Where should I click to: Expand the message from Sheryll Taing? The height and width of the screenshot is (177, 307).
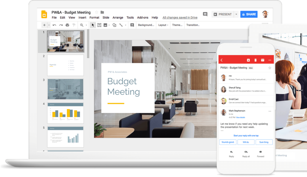(246, 89)
